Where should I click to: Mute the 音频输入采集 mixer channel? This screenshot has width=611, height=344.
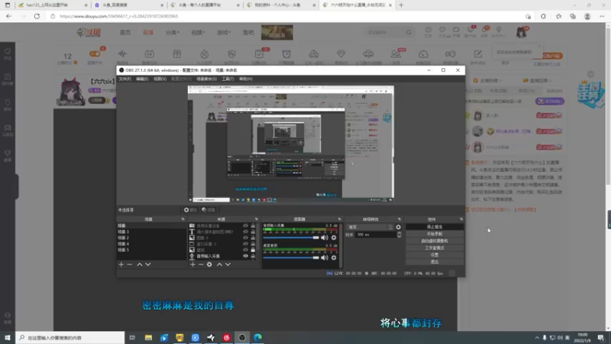324,238
